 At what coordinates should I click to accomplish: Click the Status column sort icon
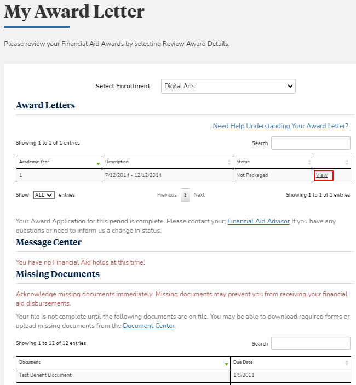click(309, 163)
